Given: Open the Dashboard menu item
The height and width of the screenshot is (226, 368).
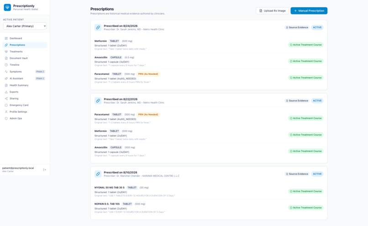Looking at the screenshot, I should point(25,38).
